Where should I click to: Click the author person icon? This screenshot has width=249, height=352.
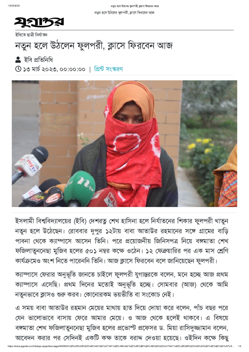tap(18, 60)
